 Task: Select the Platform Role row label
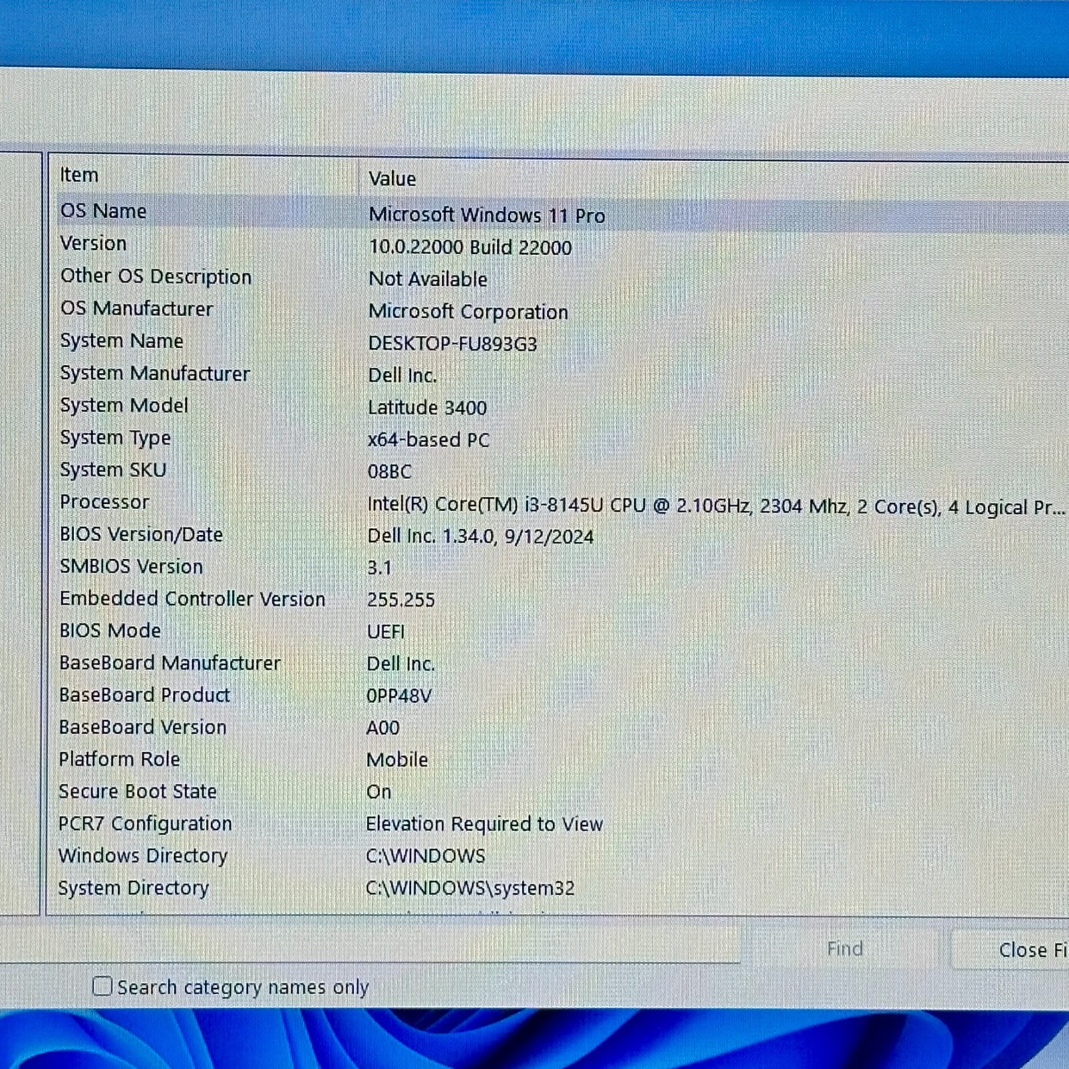119,759
